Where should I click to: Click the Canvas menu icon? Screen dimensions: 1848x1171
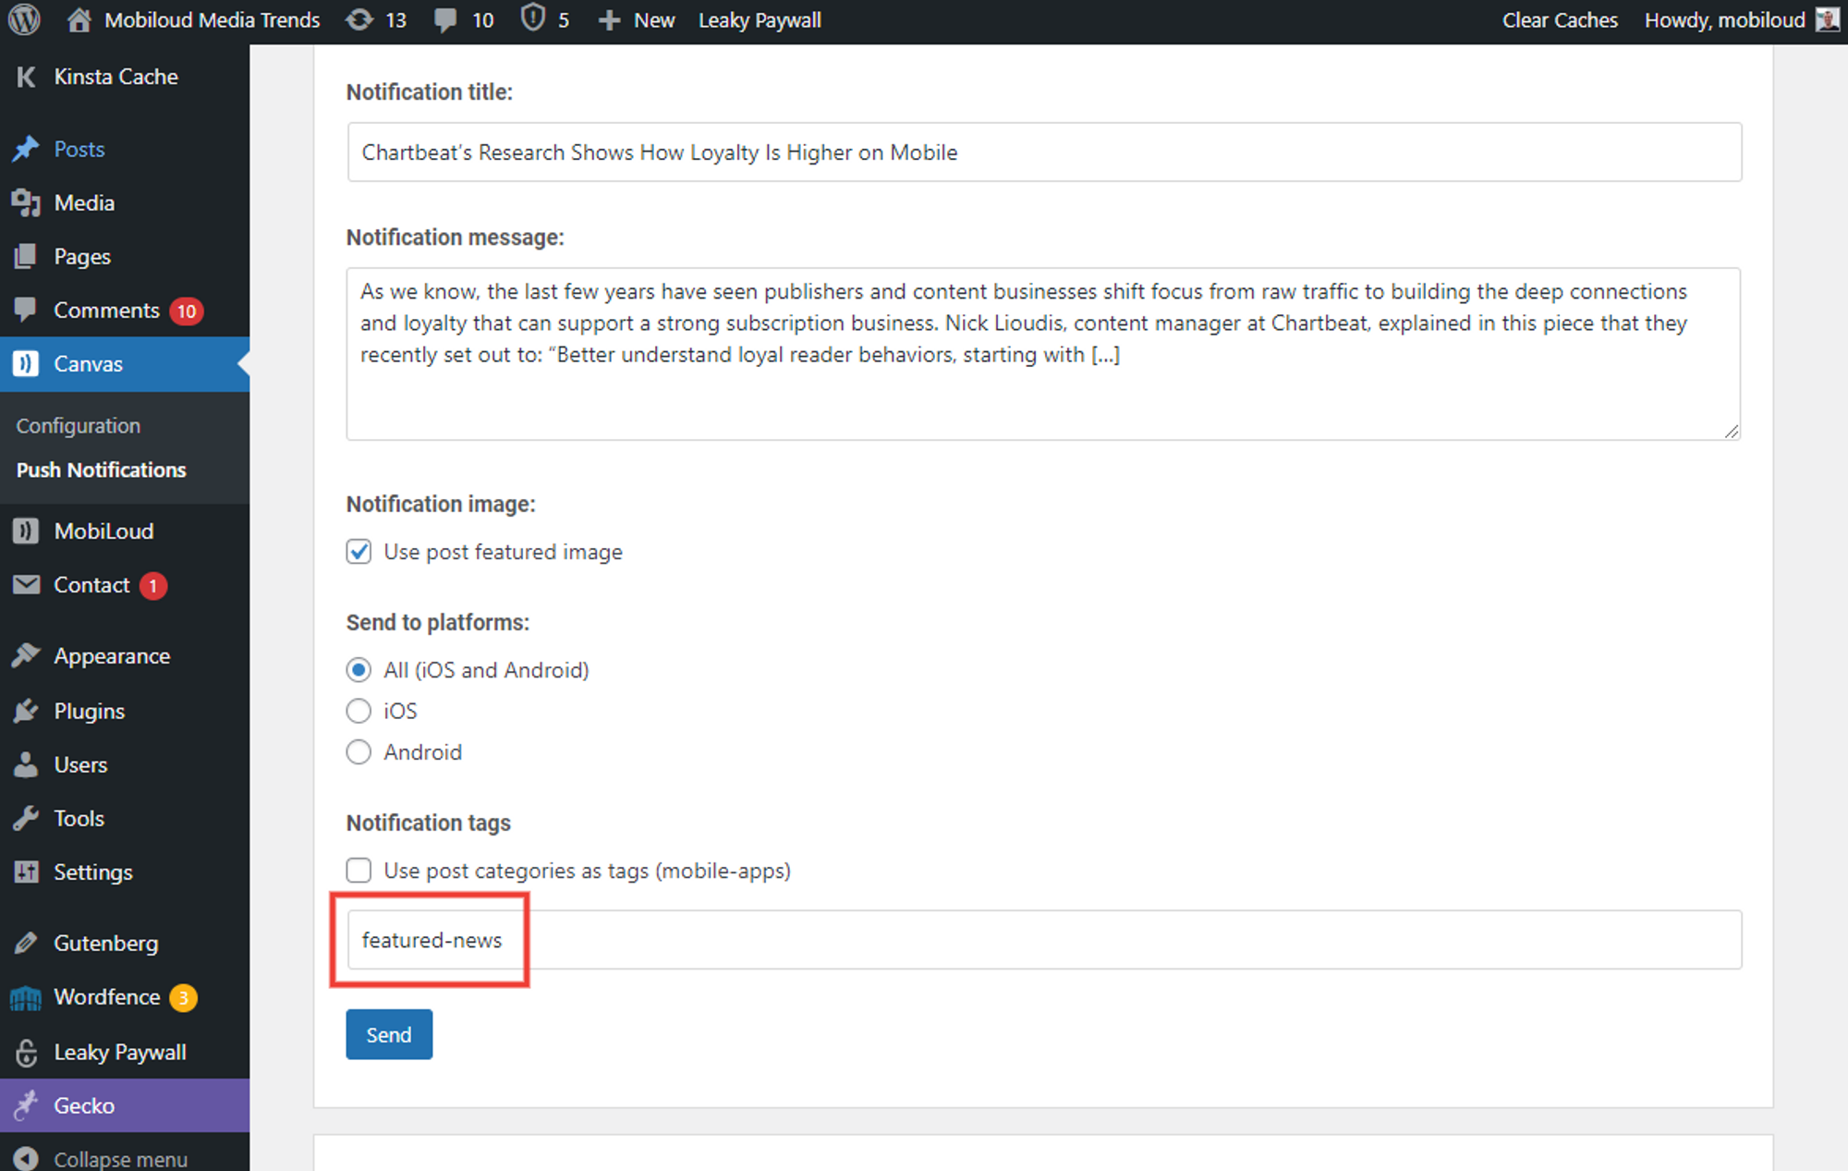26,363
